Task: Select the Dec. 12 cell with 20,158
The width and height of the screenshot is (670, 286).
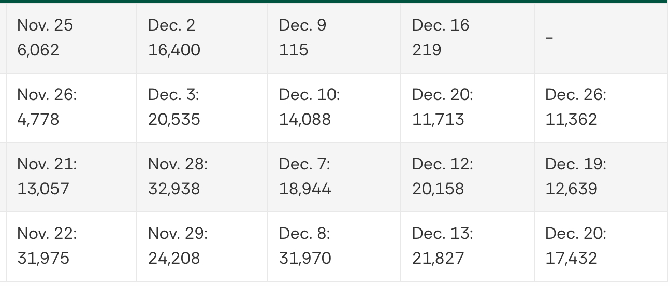Action: (442, 177)
